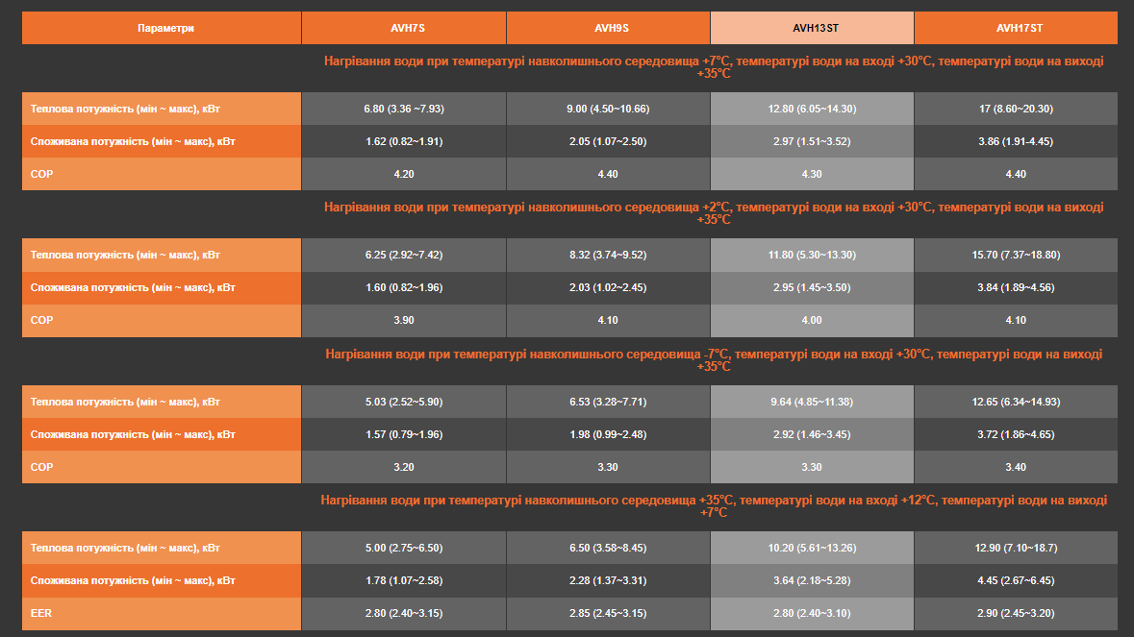Viewport: 1134px width, 637px height.
Task: Click the Параметри header cell
Action: click(162, 28)
